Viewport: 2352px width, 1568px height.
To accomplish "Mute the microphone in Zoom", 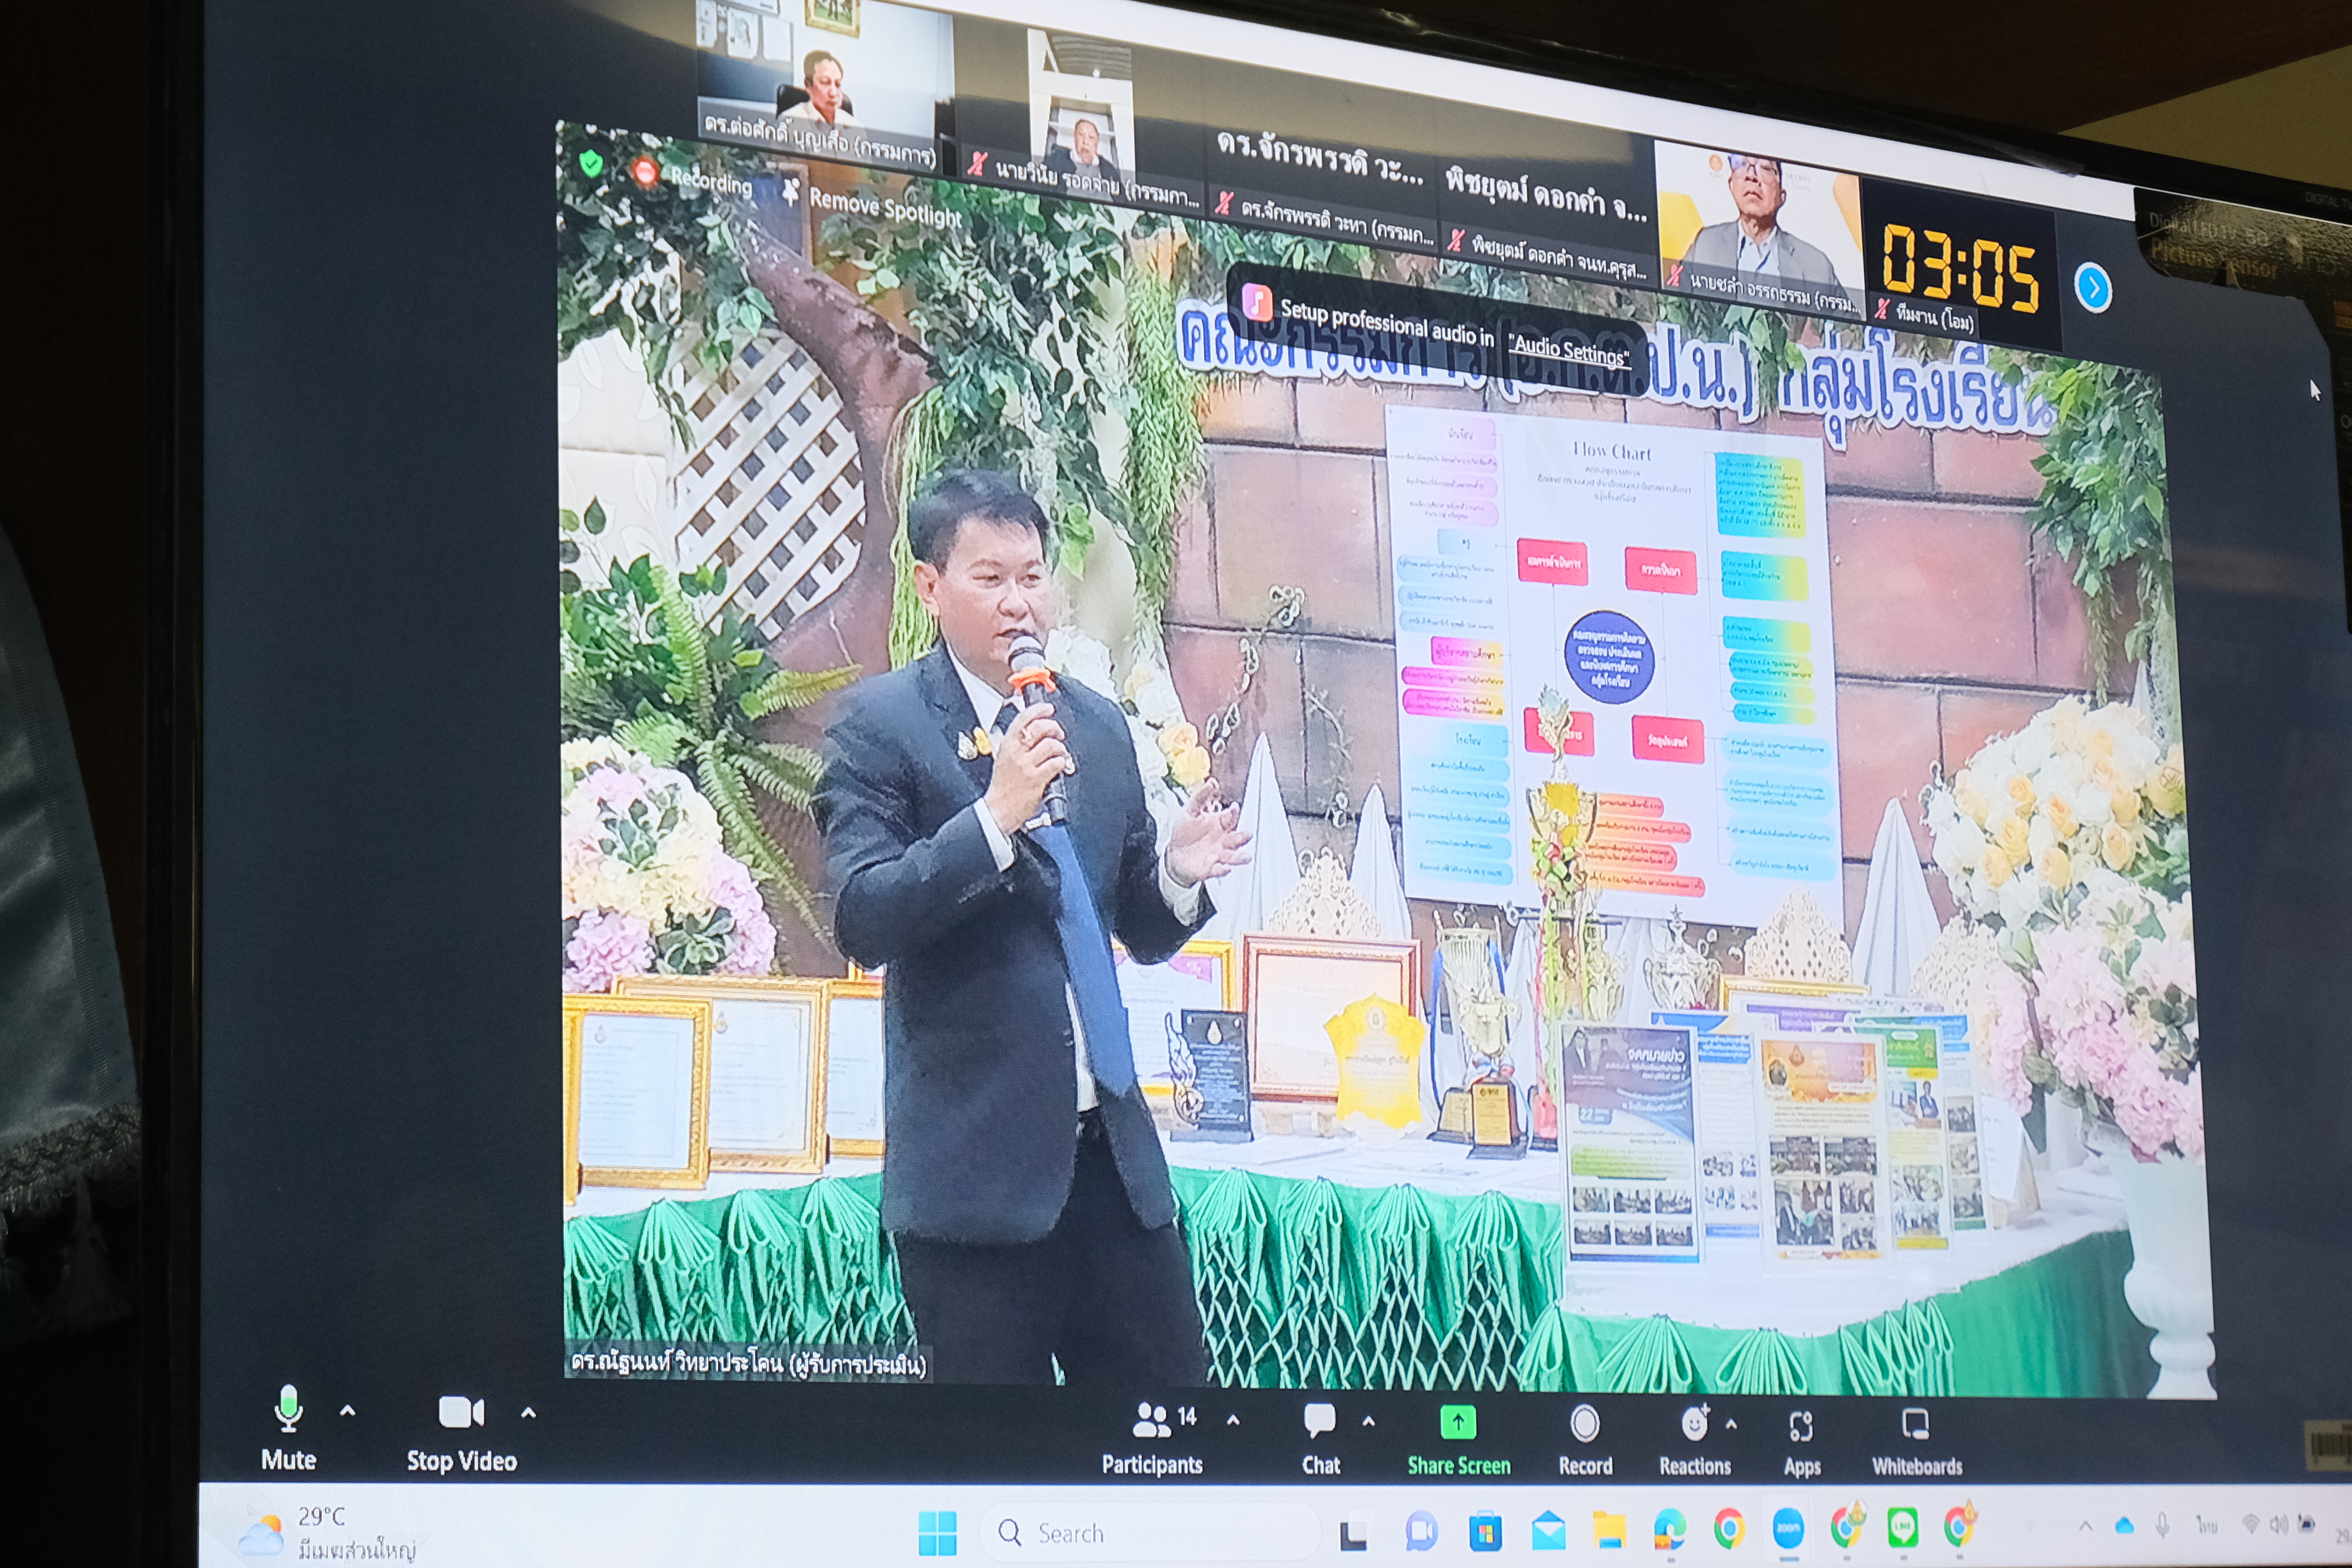I will 288,1428.
